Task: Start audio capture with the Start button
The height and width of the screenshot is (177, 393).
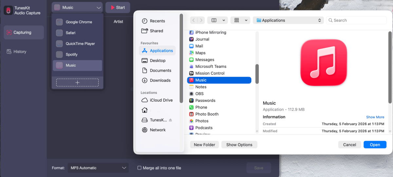Action: (118, 7)
